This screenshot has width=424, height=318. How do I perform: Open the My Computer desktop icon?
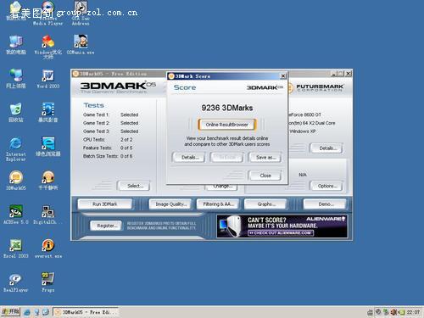point(16,45)
